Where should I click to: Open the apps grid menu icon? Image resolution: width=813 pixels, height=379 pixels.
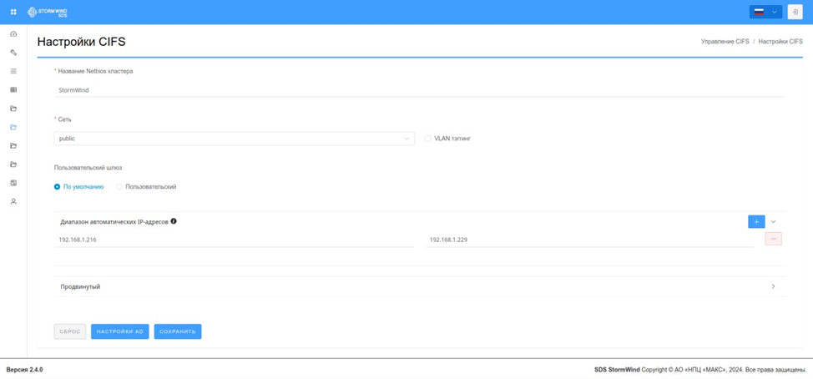click(13, 12)
